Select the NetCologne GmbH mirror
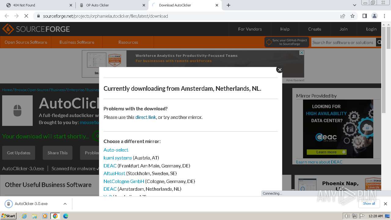Viewport: 391px width, 220px height. click(124, 181)
